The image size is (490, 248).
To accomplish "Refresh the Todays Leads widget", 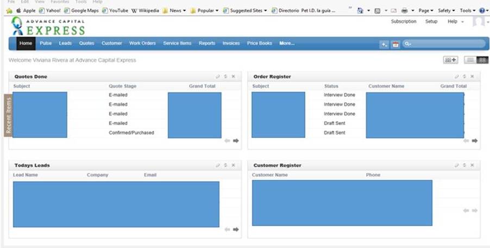I will coord(225,165).
